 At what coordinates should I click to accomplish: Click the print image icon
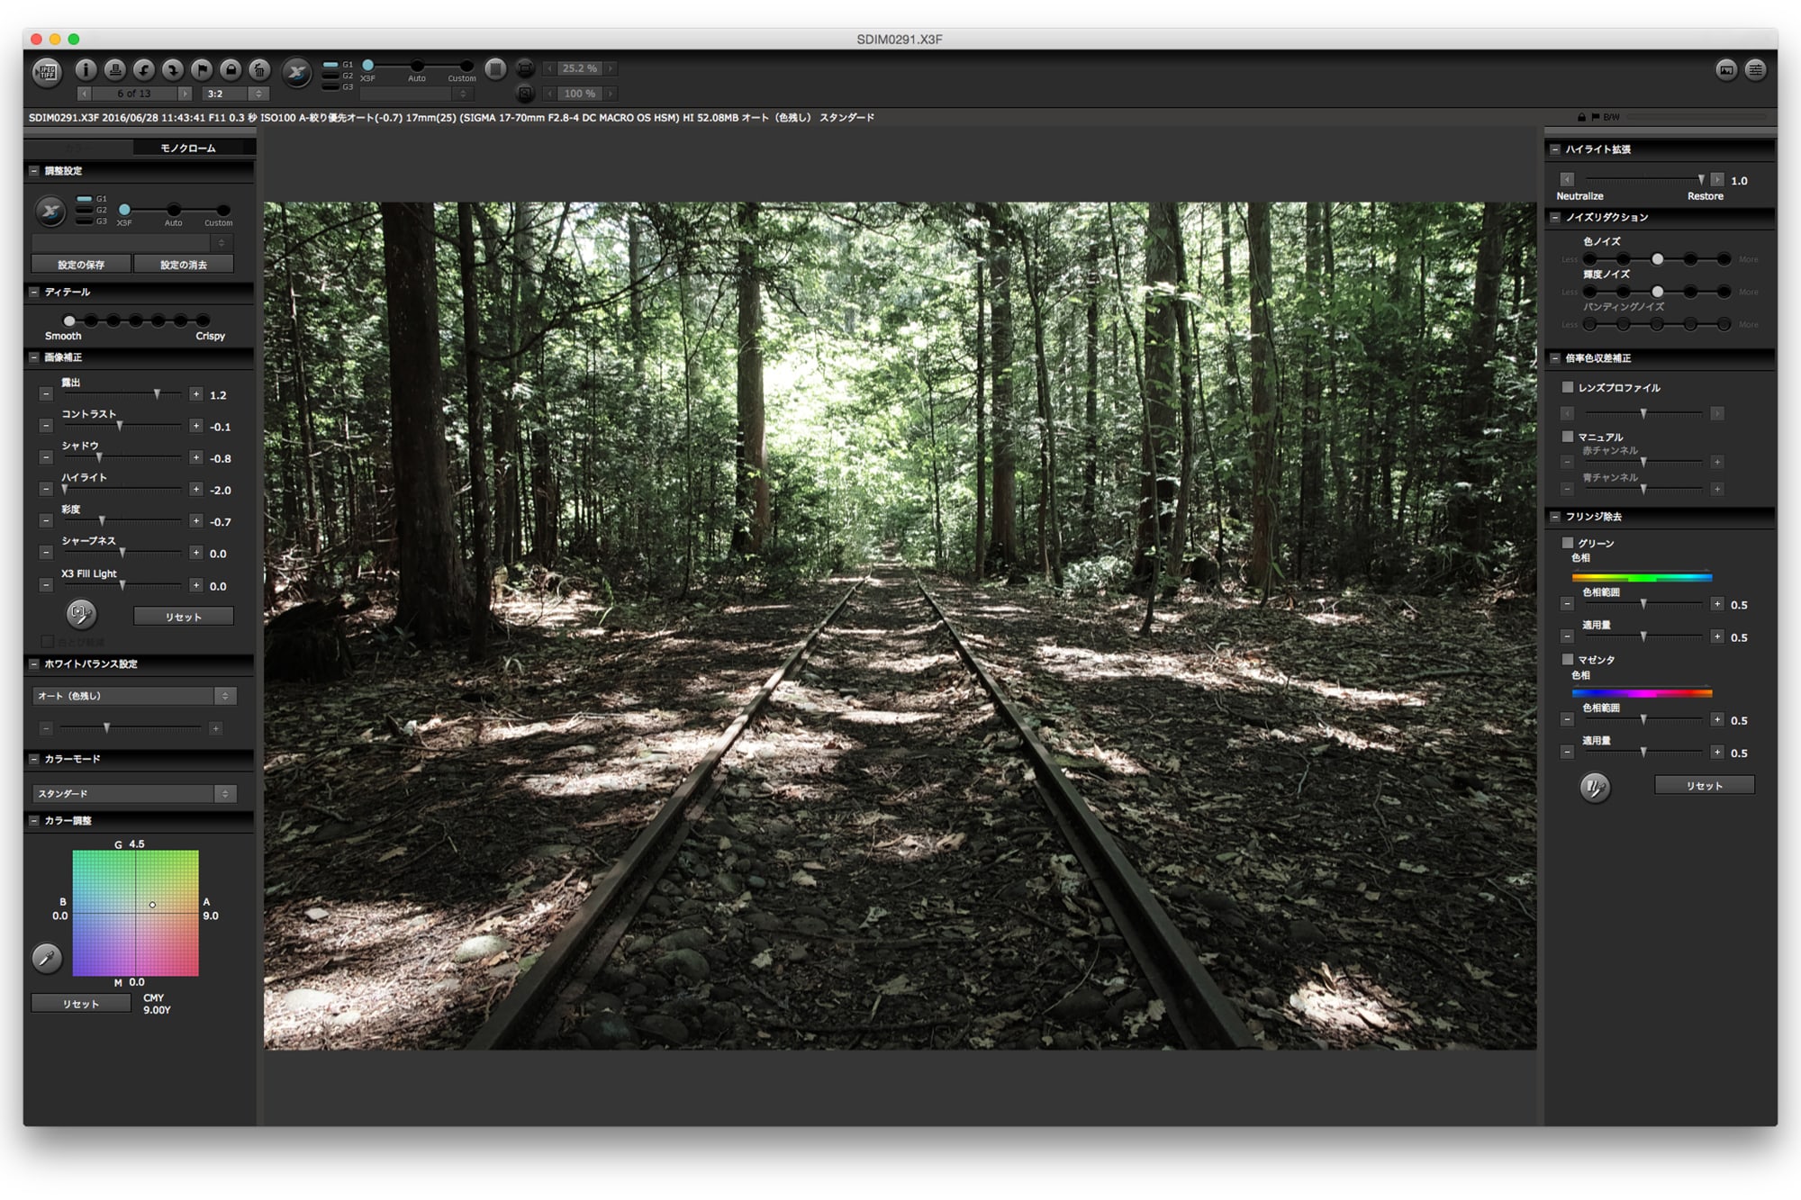114,69
